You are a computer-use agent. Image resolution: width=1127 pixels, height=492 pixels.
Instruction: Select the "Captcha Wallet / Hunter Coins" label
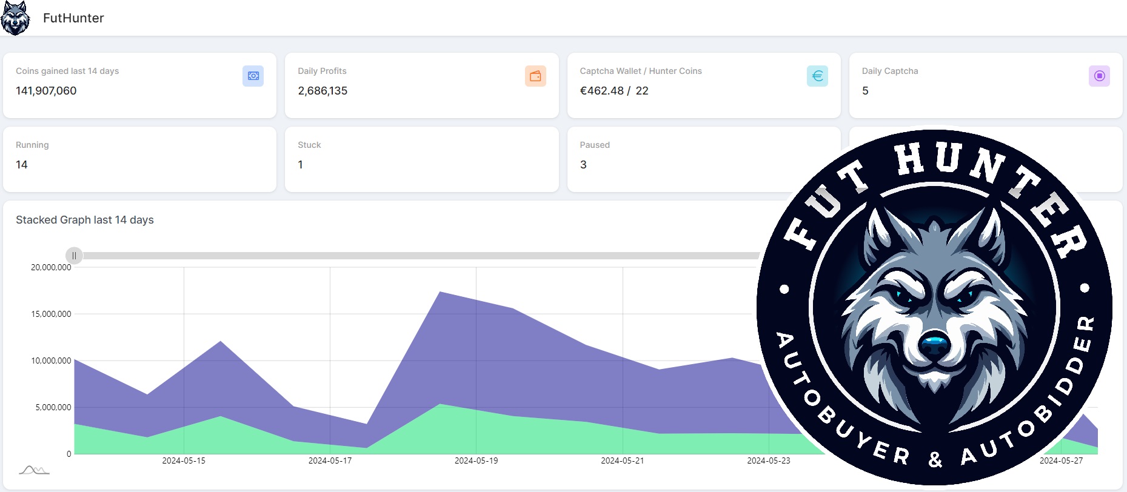[x=641, y=71]
